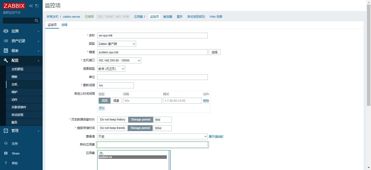
Task: Click the 选择 key button
Action: click(x=215, y=52)
